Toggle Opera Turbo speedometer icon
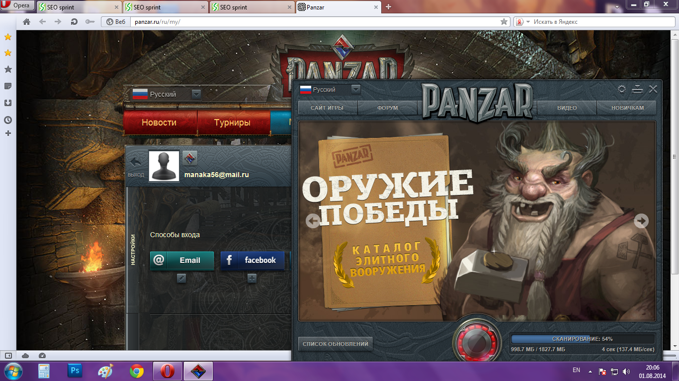Viewport: 679px width, 381px height. click(42, 356)
